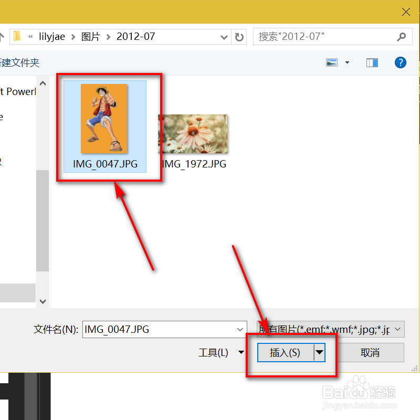Open the help question mark icon
420x420 pixels.
(x=401, y=62)
